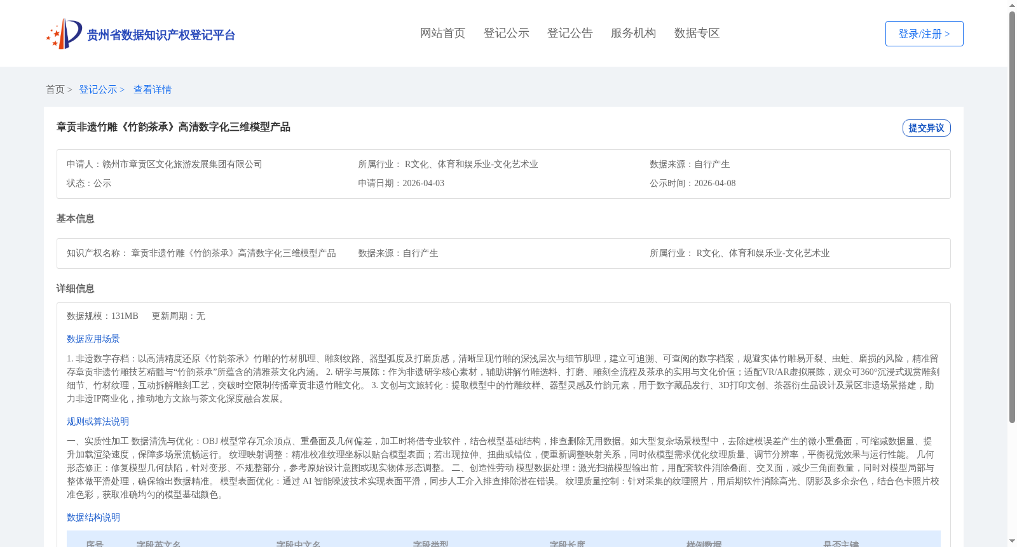The image size is (1017, 547).
Task: Click the 详细信息 section heading
Action: pyautogui.click(x=75, y=288)
